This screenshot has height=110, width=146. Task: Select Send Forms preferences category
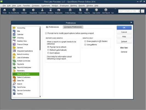[26, 87]
